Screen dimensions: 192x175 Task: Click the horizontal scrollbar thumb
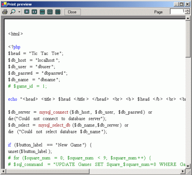tap(48, 171)
